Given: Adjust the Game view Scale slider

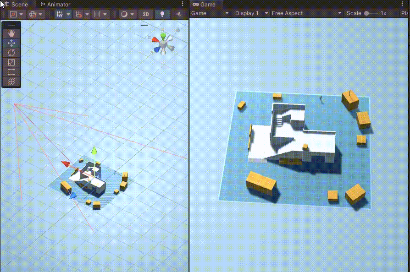Looking at the screenshot, I should click(x=371, y=13).
